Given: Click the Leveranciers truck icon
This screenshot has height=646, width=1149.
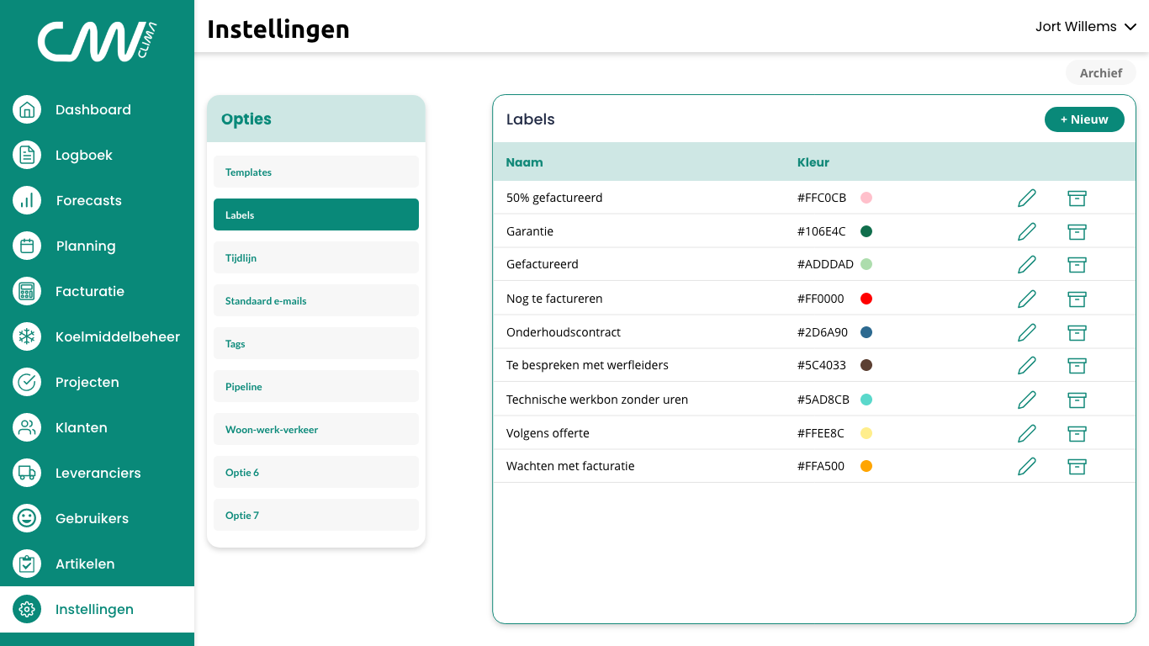Looking at the screenshot, I should click(27, 473).
